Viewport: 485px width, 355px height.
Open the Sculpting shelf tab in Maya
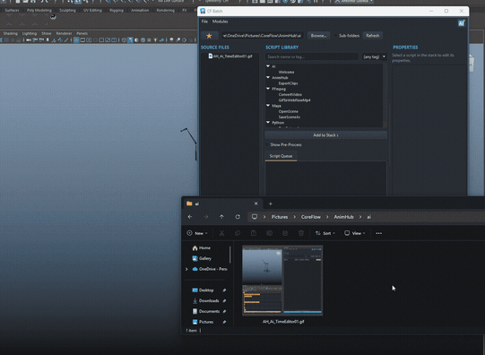tap(67, 10)
